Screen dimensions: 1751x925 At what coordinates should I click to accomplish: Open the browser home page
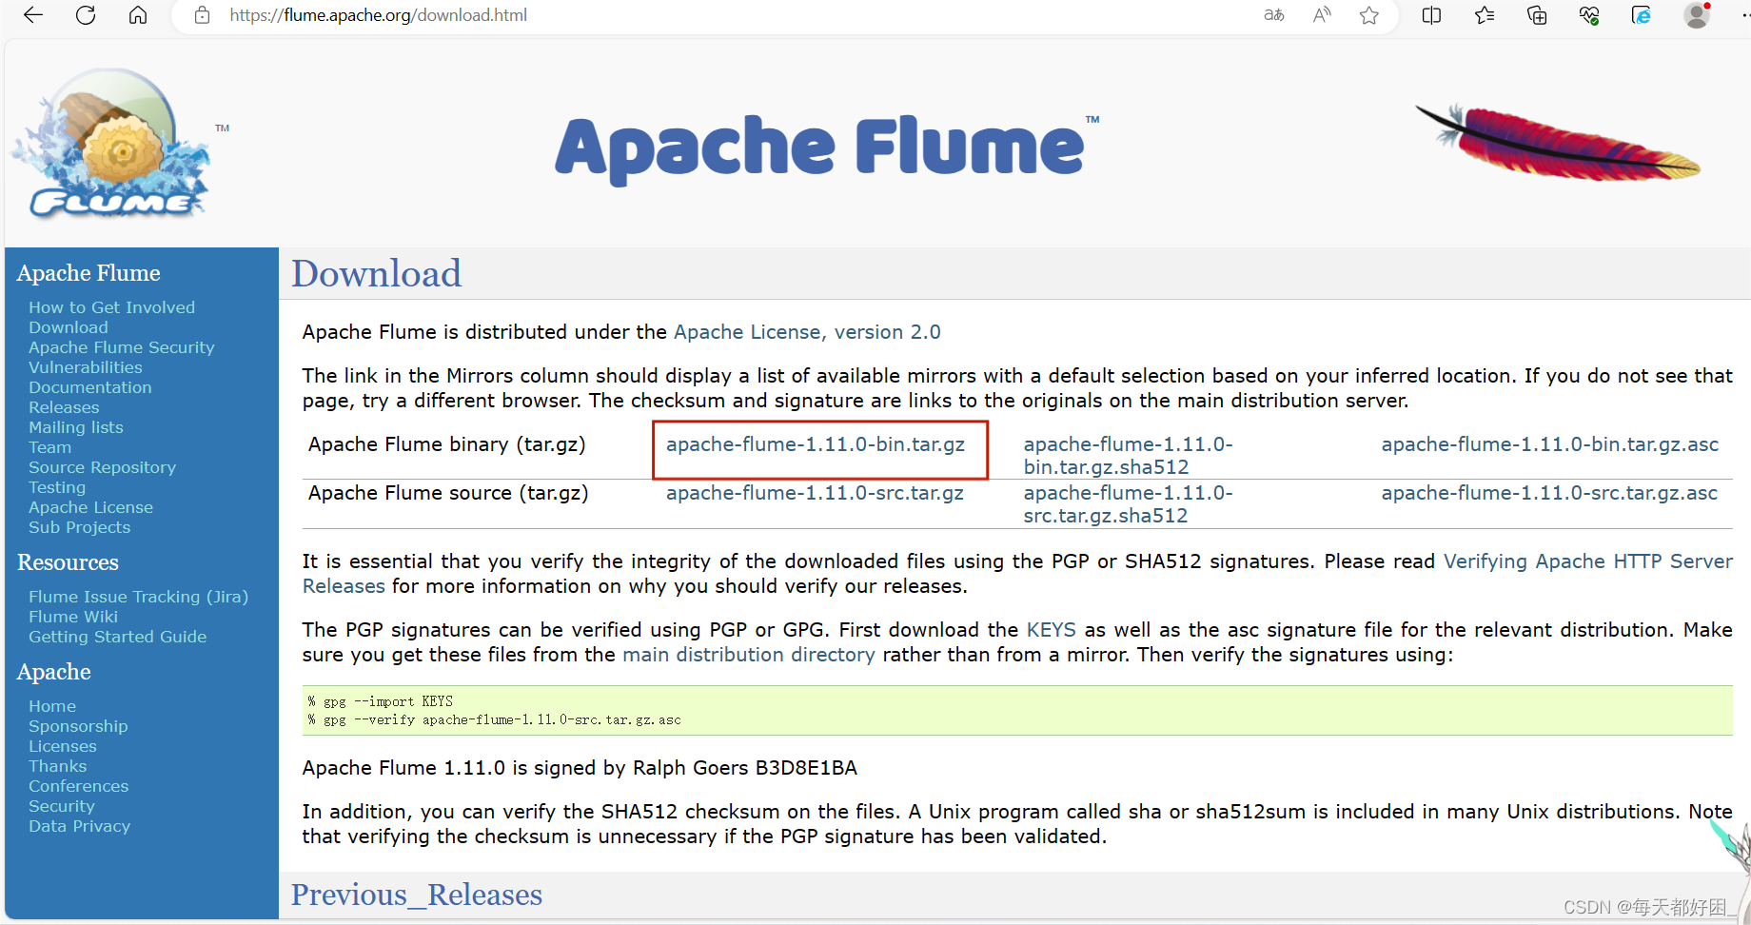[138, 15]
